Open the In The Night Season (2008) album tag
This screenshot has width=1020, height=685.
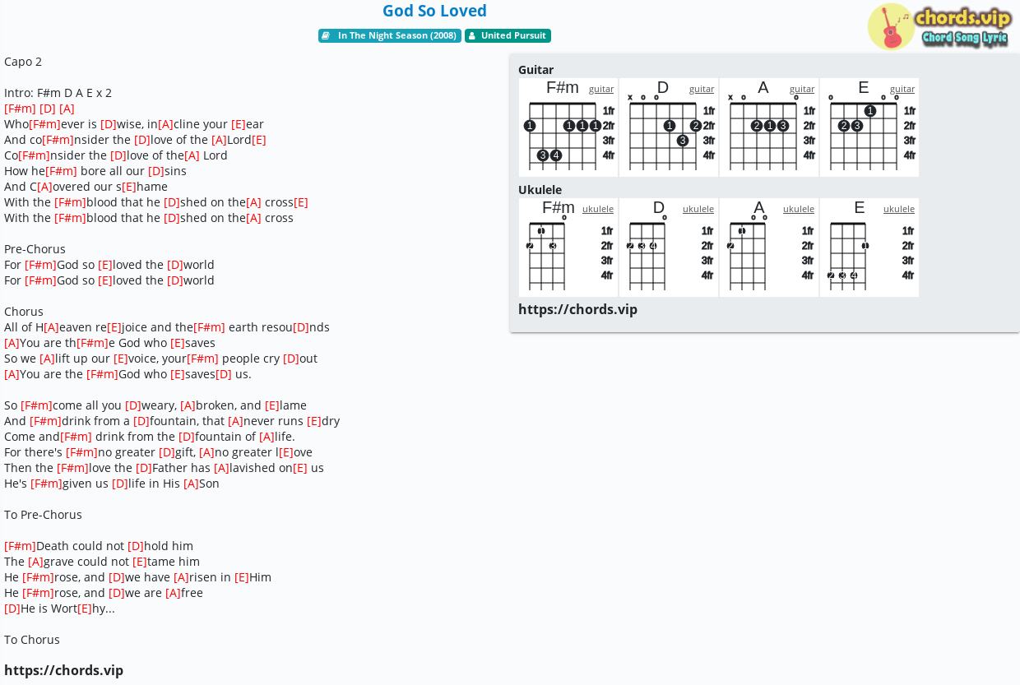[390, 35]
